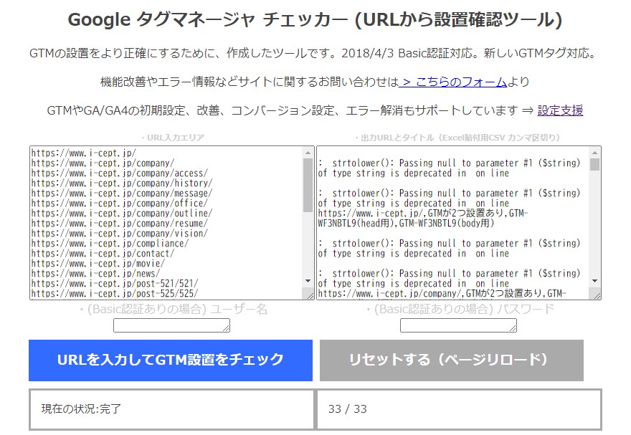
Task: Click the up arrow of URL入力エリア scrollbar
Action: [308, 153]
